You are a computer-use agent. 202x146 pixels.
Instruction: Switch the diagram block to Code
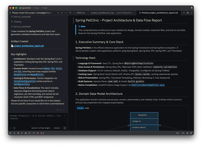87,108
